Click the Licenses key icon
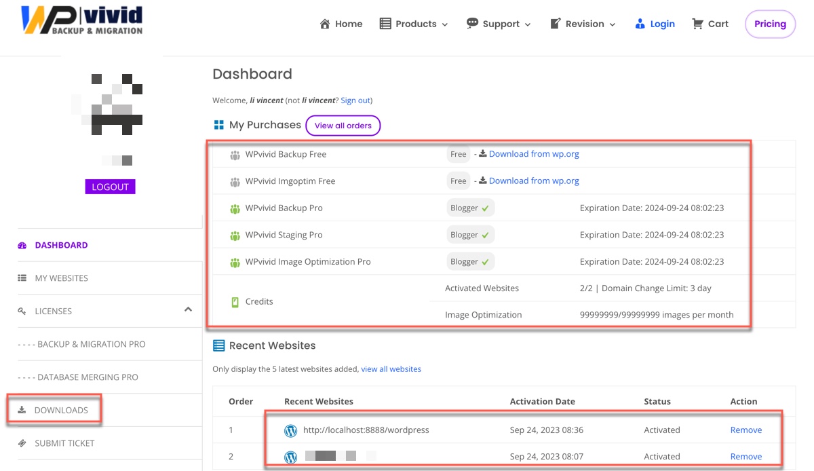Screen dimensions: 814x471 (x=22, y=311)
